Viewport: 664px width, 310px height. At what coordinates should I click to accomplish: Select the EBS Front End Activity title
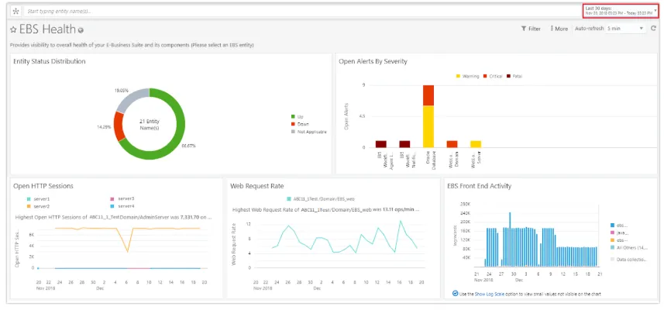(x=479, y=186)
